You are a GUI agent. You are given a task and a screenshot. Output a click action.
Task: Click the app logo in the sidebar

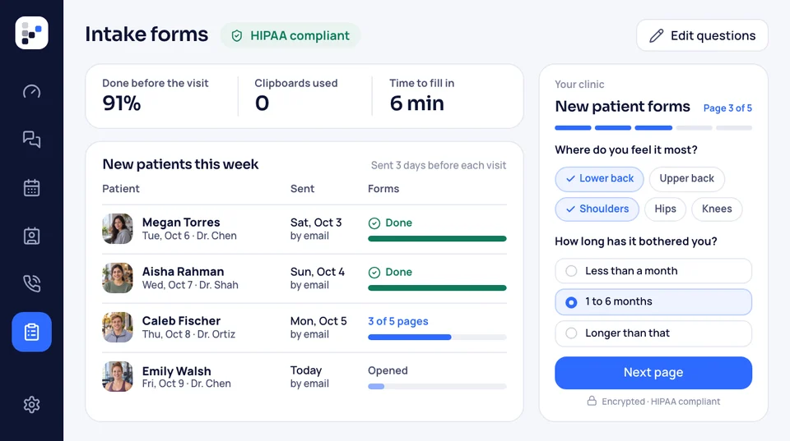point(32,33)
